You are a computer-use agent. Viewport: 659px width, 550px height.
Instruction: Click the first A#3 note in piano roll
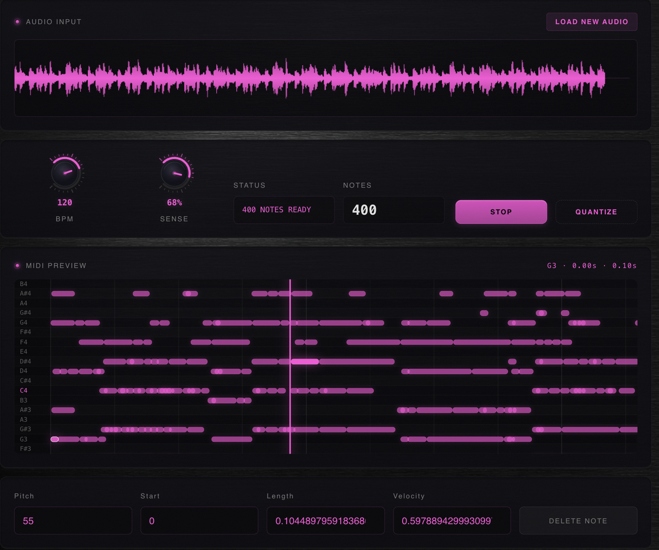[63, 410]
